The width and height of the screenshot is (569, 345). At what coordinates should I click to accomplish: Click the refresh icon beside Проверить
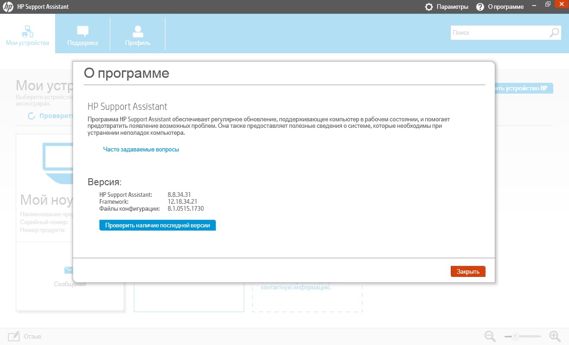coord(32,116)
